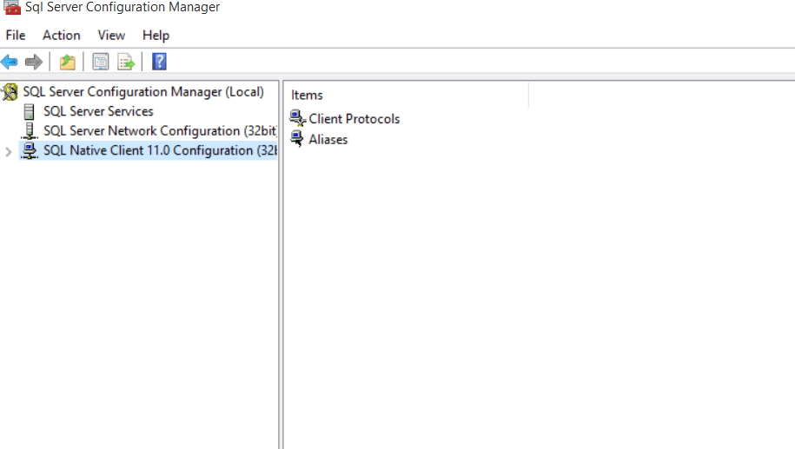Click the Aliases item icon

(297, 139)
